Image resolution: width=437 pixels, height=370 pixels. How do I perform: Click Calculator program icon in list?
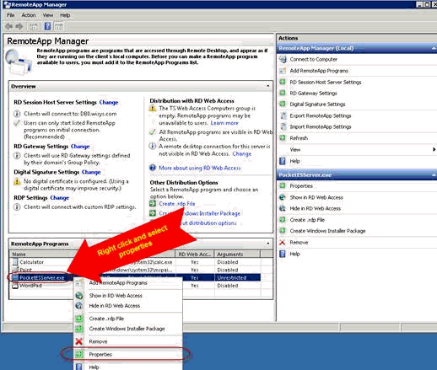[x=15, y=262]
